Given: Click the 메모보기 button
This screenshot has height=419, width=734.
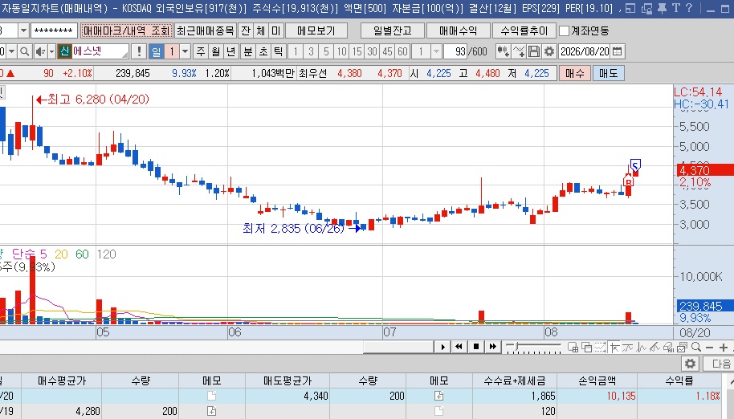Looking at the screenshot, I should tap(316, 31).
